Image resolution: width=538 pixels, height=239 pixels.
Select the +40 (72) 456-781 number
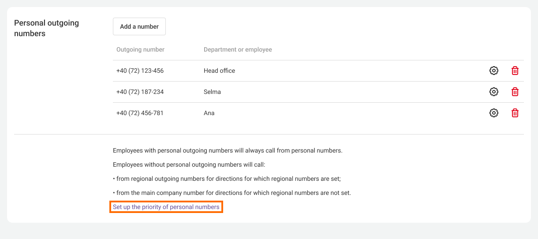pyautogui.click(x=140, y=113)
